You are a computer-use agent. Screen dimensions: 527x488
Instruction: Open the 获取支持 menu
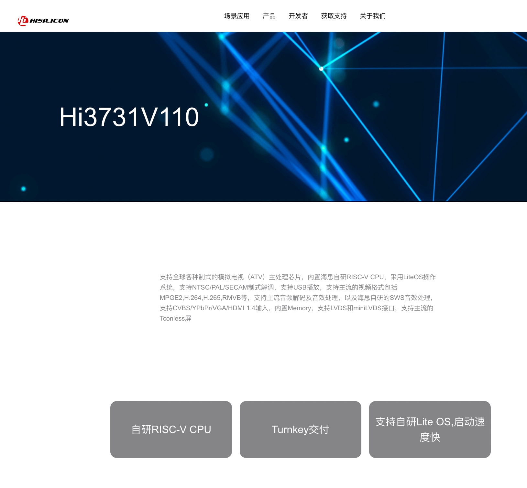coord(334,16)
